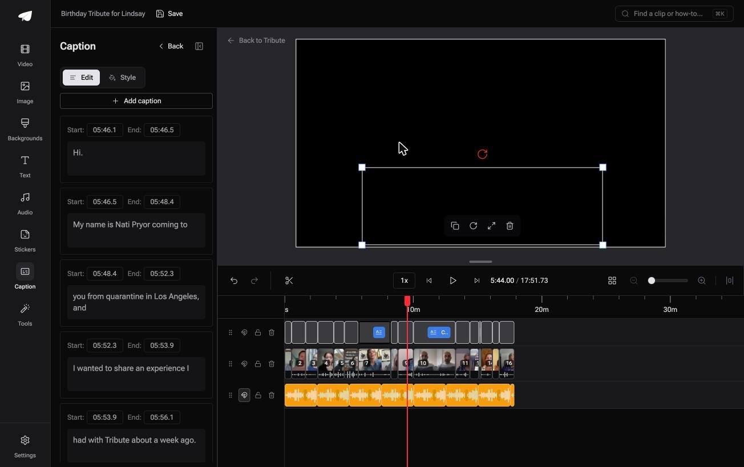Select the Text tool in the sidebar
Image resolution: width=744 pixels, height=467 pixels.
(25, 167)
